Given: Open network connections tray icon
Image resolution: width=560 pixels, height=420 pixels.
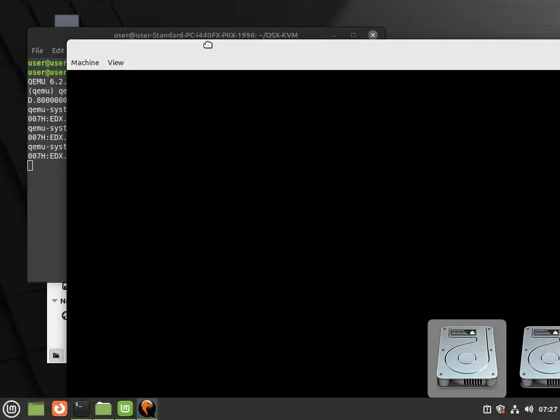Looking at the screenshot, I should pyautogui.click(x=515, y=409).
